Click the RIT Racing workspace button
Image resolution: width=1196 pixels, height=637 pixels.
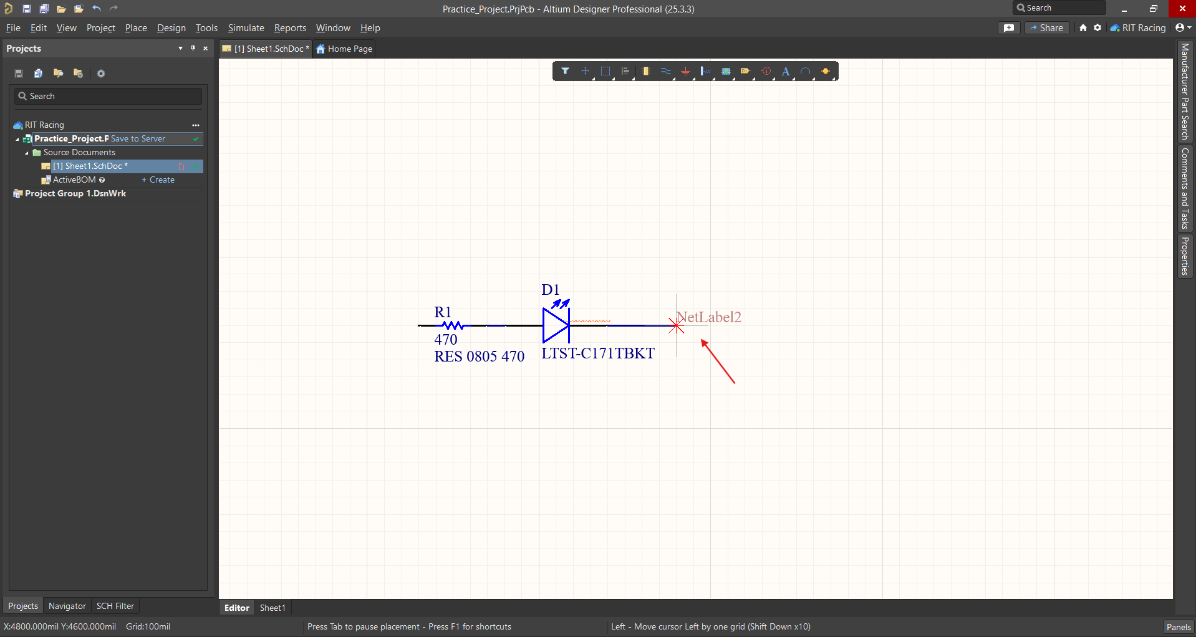click(1138, 28)
